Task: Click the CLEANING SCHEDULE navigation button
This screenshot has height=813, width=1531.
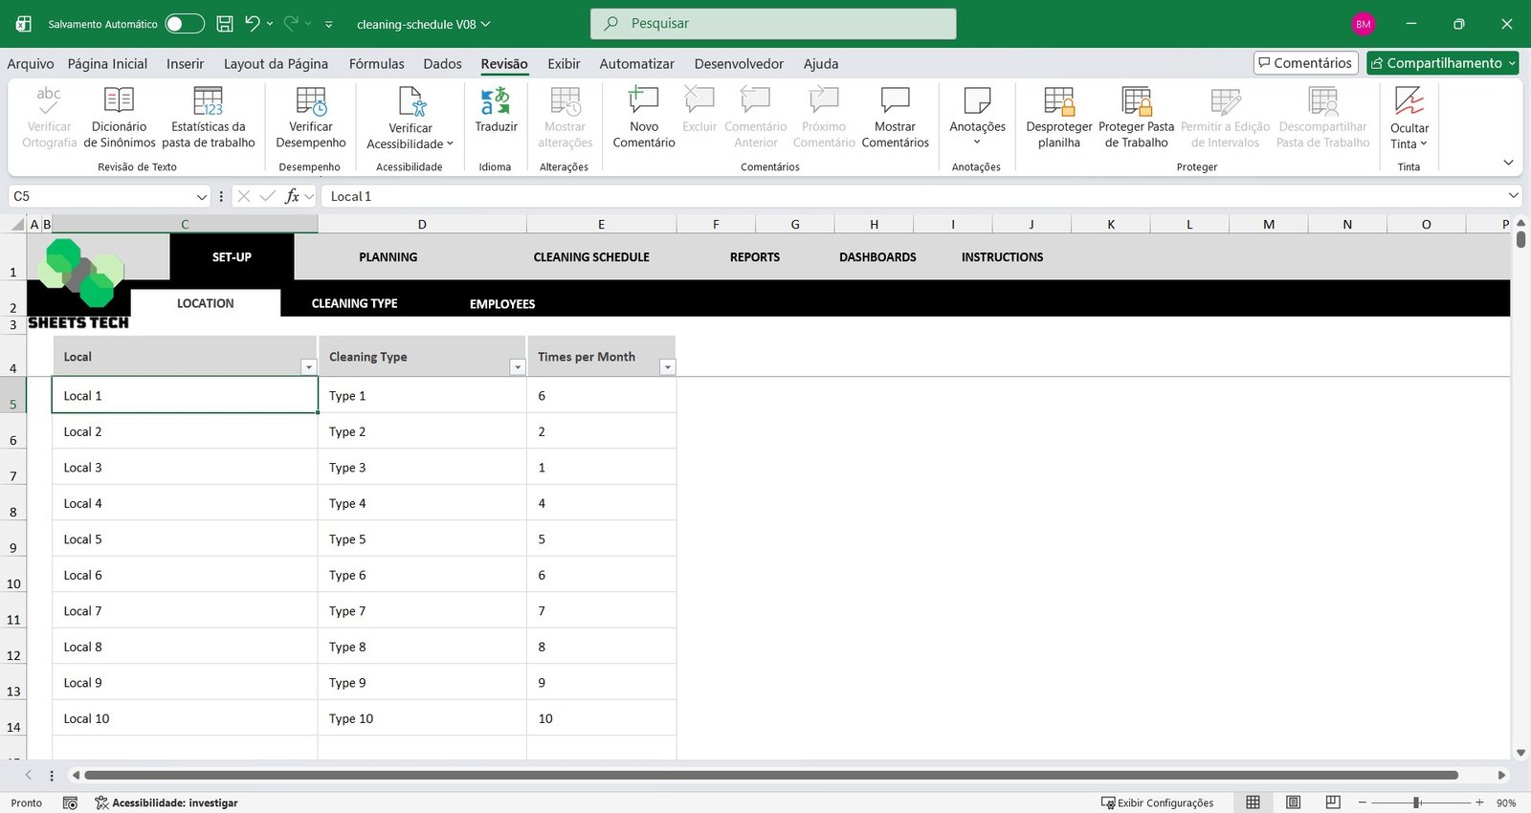Action: pos(590,257)
